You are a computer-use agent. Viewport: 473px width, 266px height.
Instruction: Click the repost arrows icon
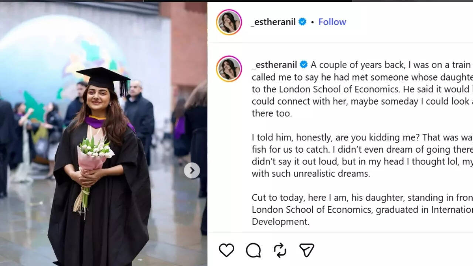pos(280,250)
